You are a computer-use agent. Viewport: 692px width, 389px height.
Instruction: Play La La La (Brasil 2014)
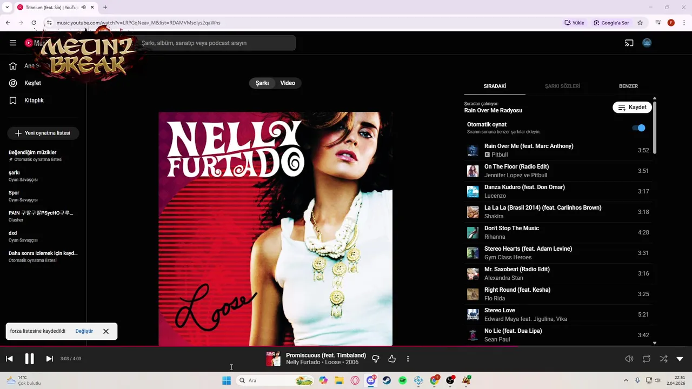558,212
